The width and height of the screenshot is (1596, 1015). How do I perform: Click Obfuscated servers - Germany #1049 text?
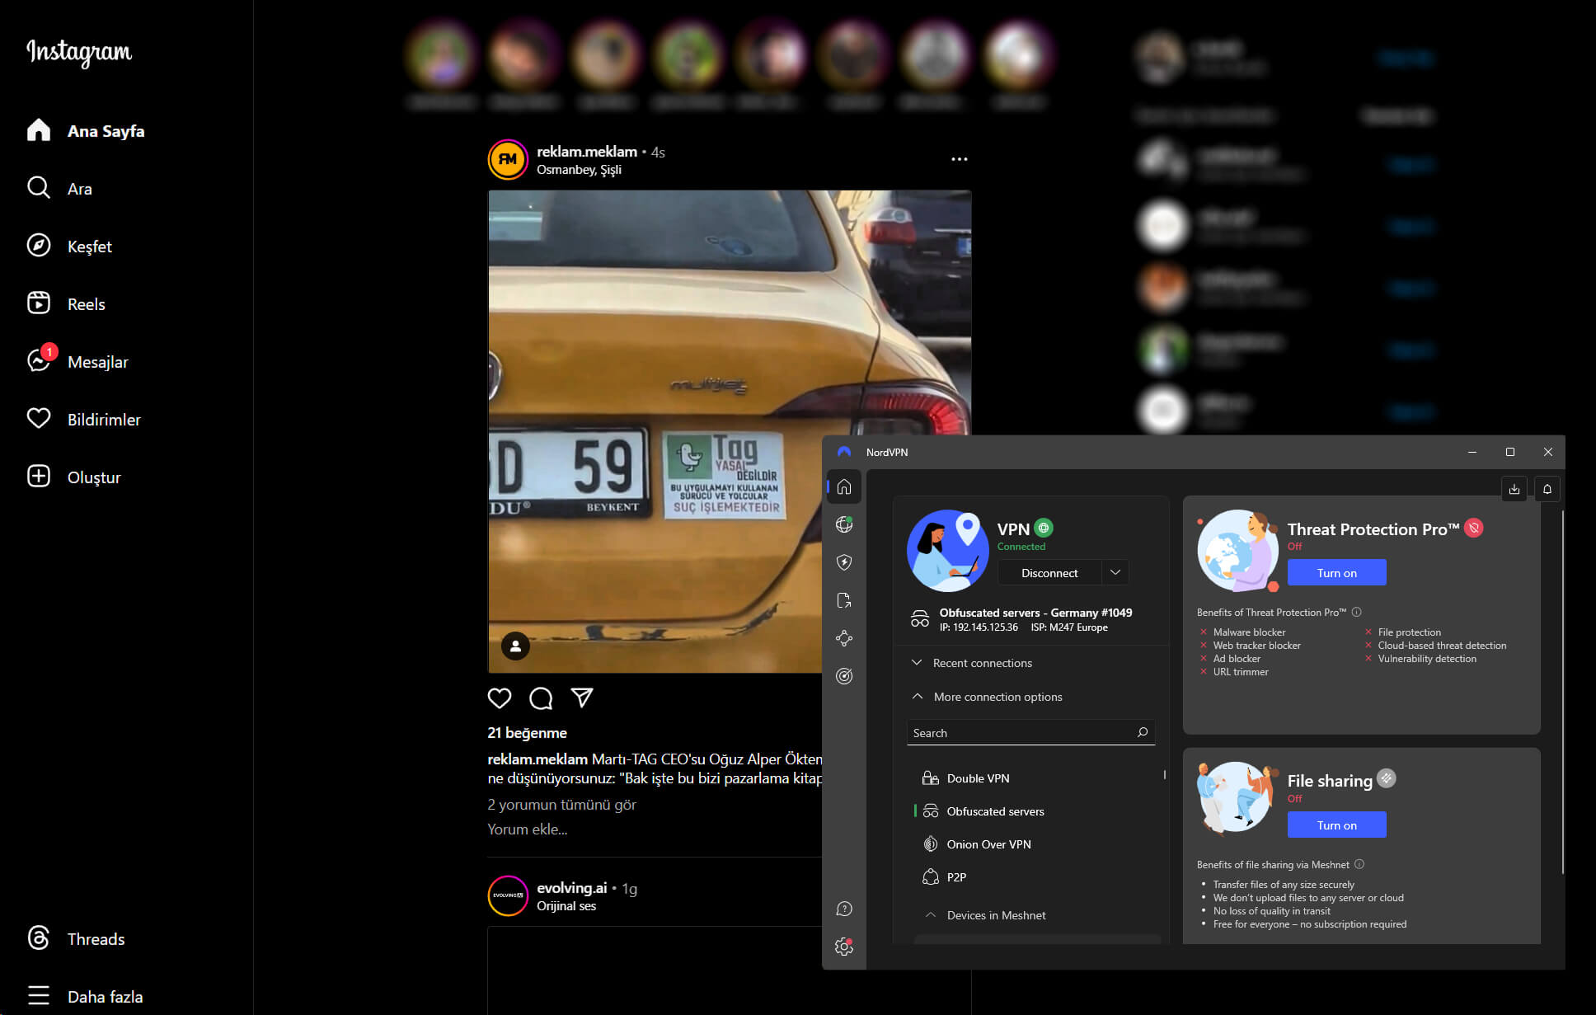(1035, 613)
